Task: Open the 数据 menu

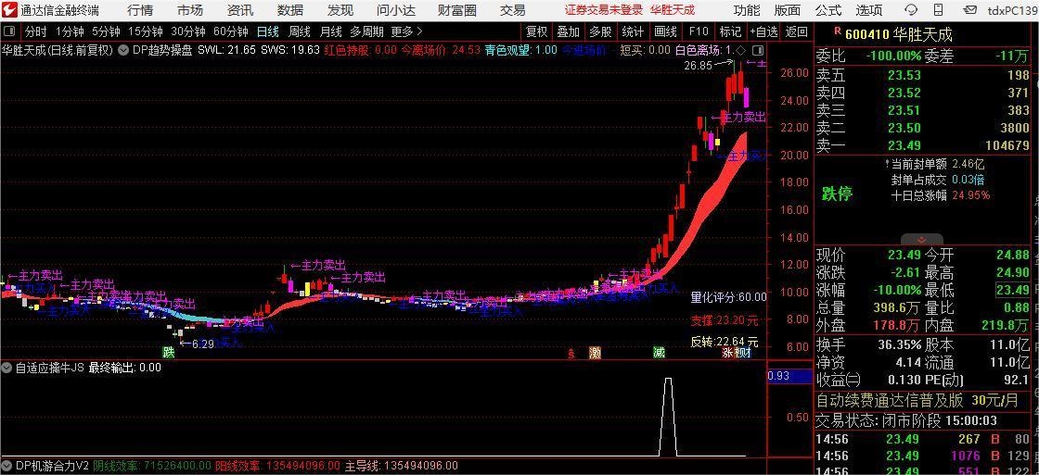Action: pyautogui.click(x=290, y=10)
